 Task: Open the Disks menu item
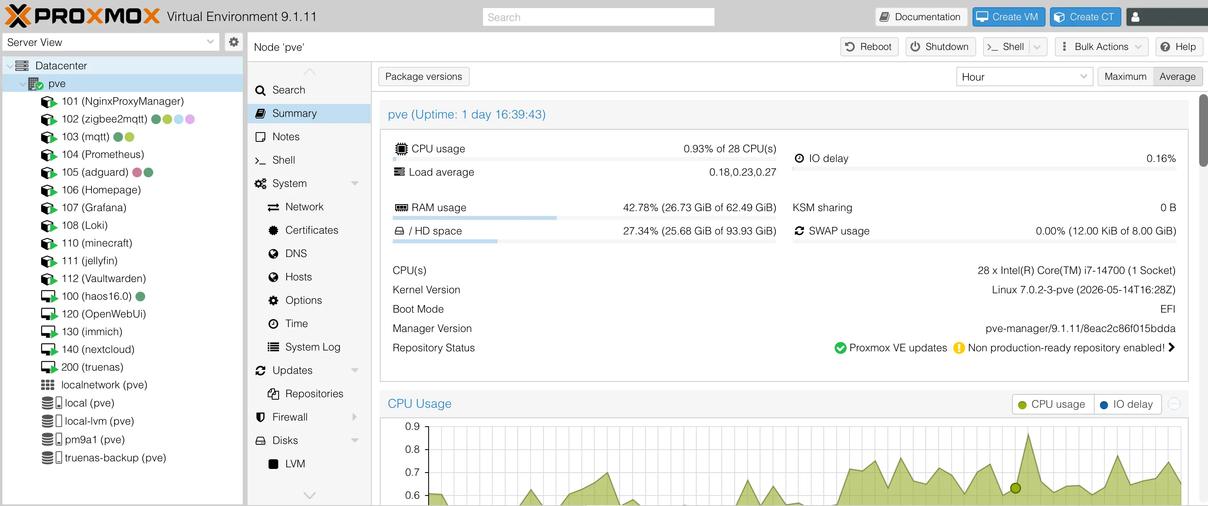(x=309, y=440)
